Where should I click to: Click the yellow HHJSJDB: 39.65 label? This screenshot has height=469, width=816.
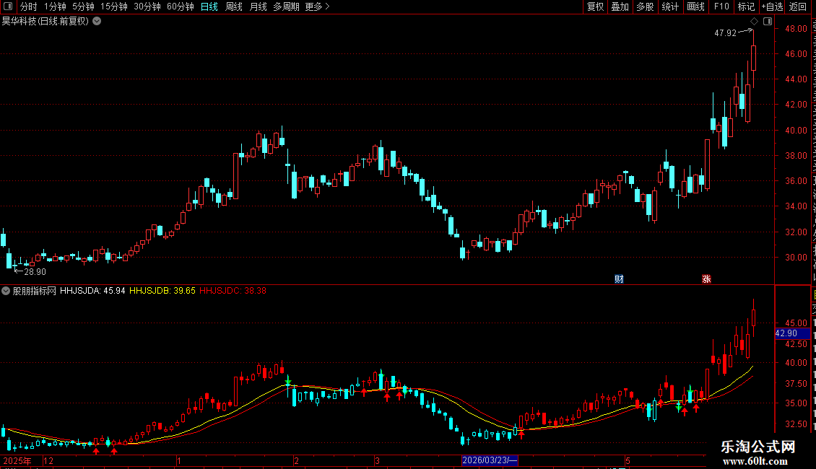[162, 291]
